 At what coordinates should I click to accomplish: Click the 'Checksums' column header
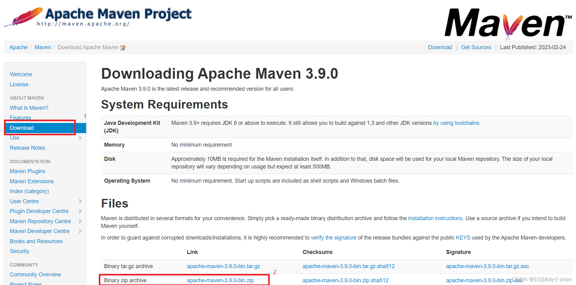point(317,252)
